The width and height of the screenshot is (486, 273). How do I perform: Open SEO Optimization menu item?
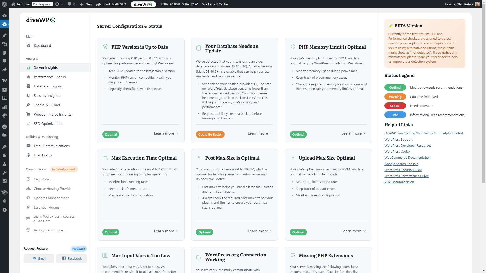coord(55,124)
